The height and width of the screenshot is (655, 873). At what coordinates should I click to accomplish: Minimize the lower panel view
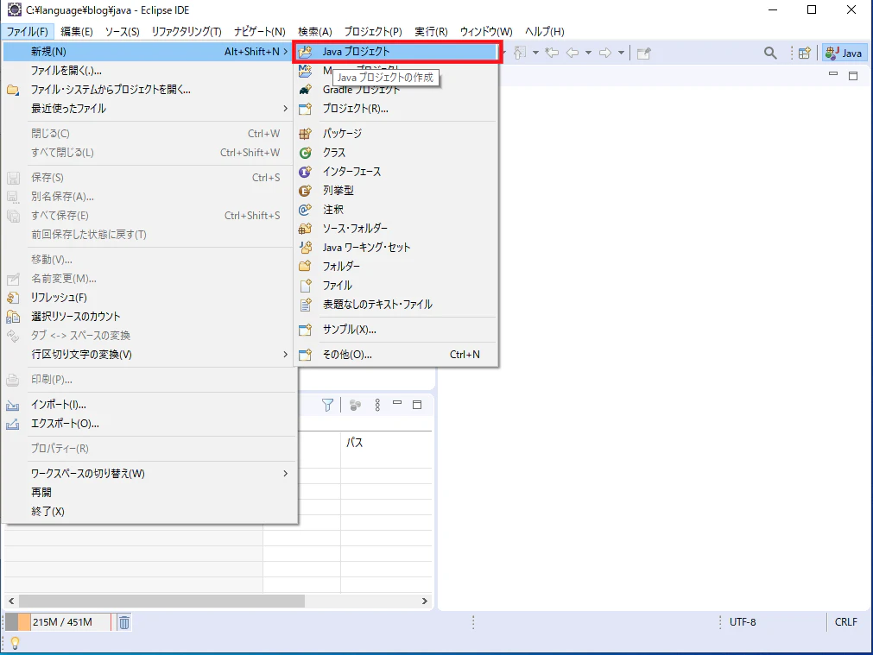point(397,403)
